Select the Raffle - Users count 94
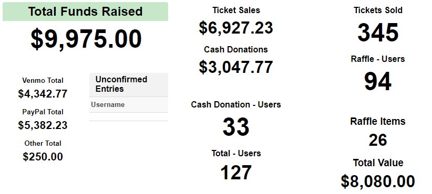This screenshot has height=194, width=432. click(x=378, y=81)
